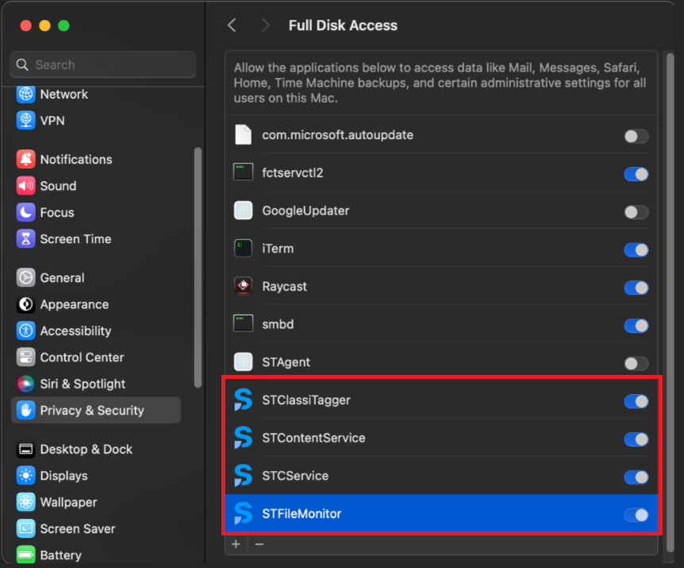Click the app list vertical scrollbar
Viewport: 684px width, 568px height.
(670, 302)
